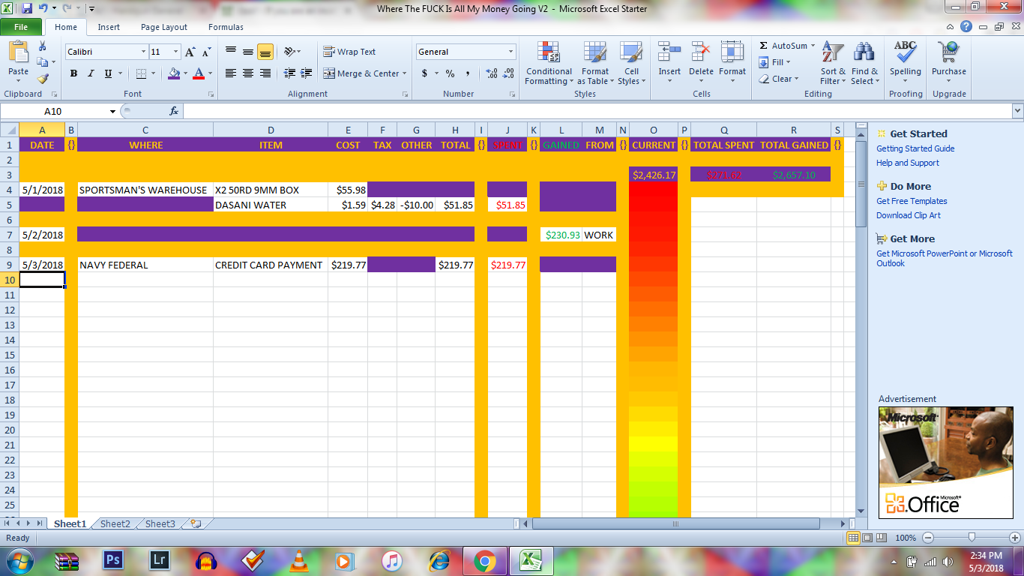
Task: Apply Accounting dollar format
Action: point(424,73)
